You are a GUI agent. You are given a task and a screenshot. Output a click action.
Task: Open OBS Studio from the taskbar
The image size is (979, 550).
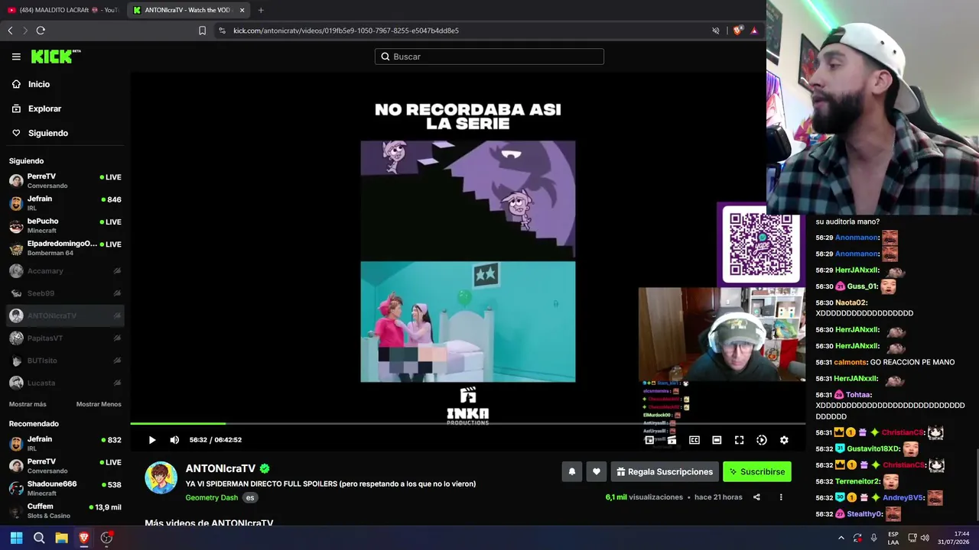coord(106,538)
